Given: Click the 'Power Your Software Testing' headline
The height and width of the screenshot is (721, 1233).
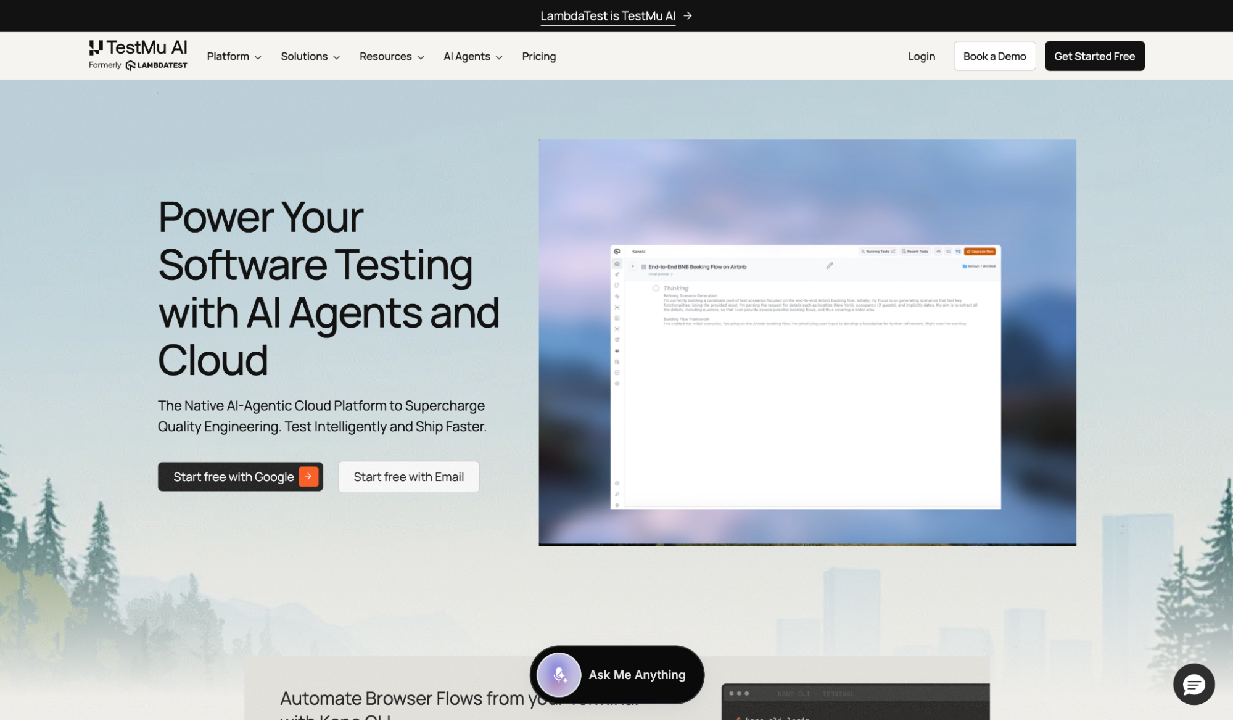Looking at the screenshot, I should [328, 288].
